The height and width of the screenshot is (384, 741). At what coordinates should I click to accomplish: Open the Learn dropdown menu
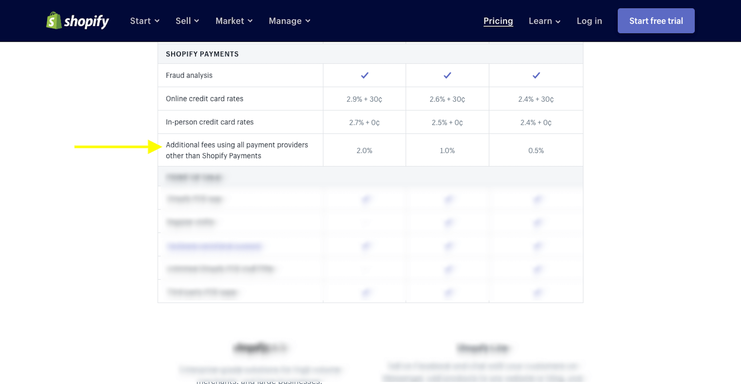coord(545,21)
